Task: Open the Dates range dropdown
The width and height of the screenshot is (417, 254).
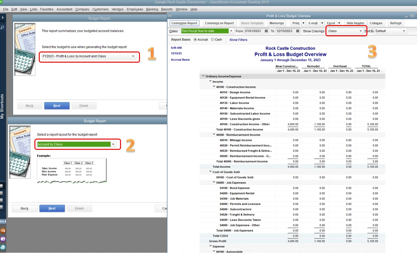Action: (231, 31)
